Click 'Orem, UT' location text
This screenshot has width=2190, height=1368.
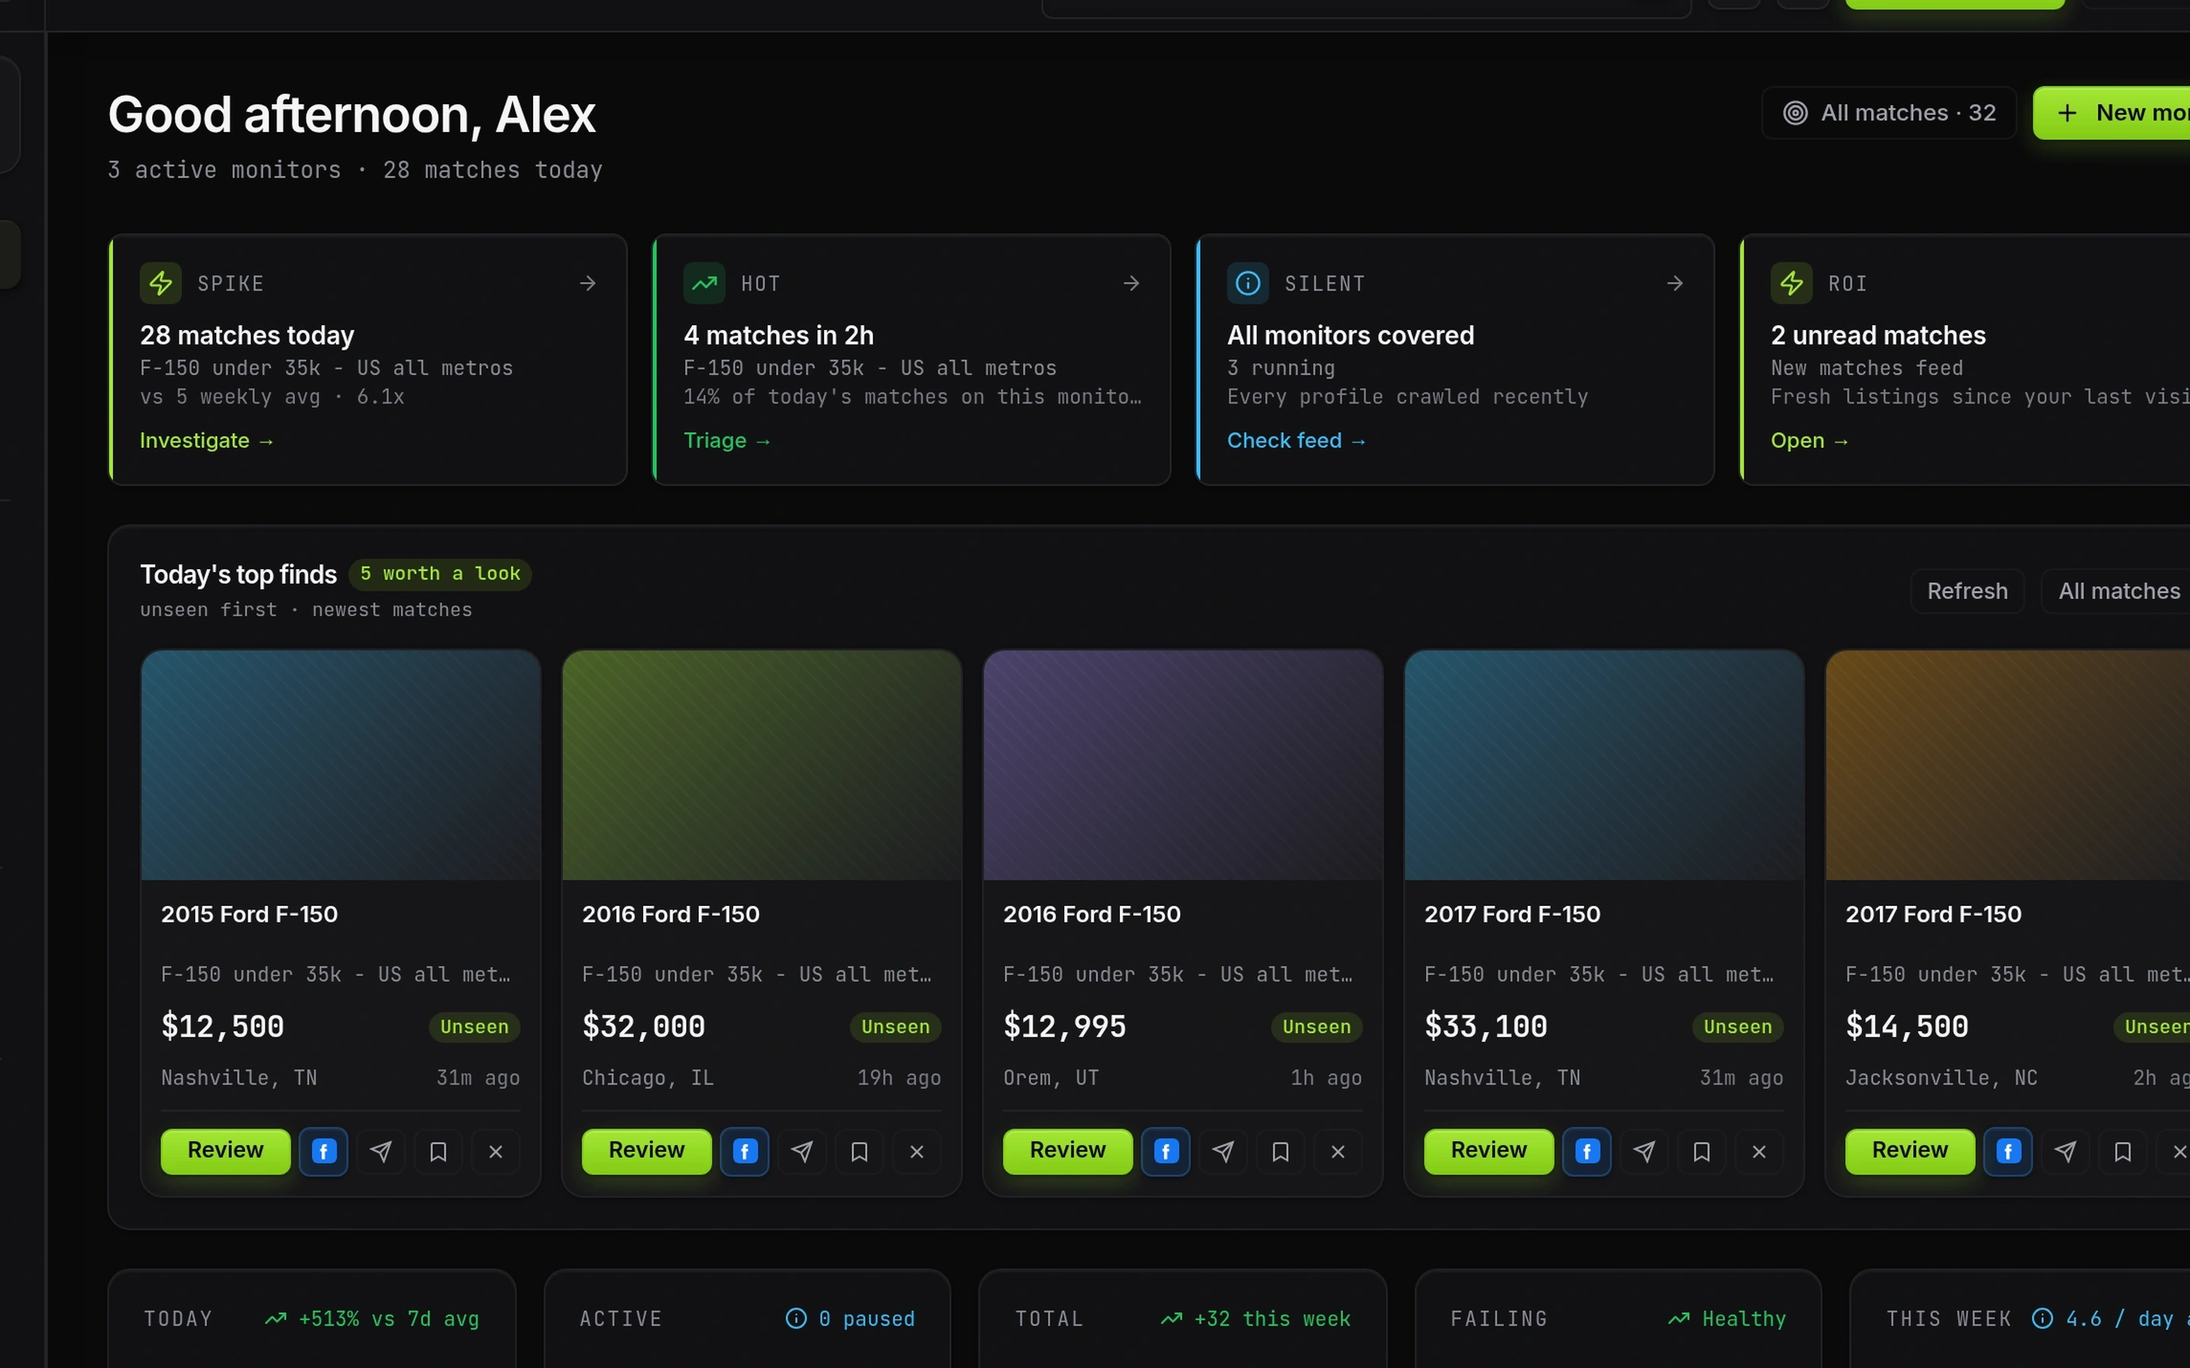tap(1049, 1078)
